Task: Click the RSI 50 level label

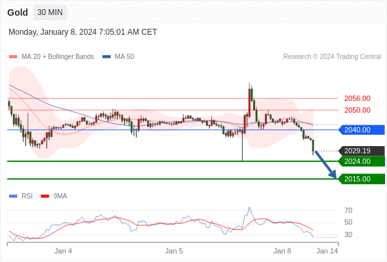Action: pos(348,222)
